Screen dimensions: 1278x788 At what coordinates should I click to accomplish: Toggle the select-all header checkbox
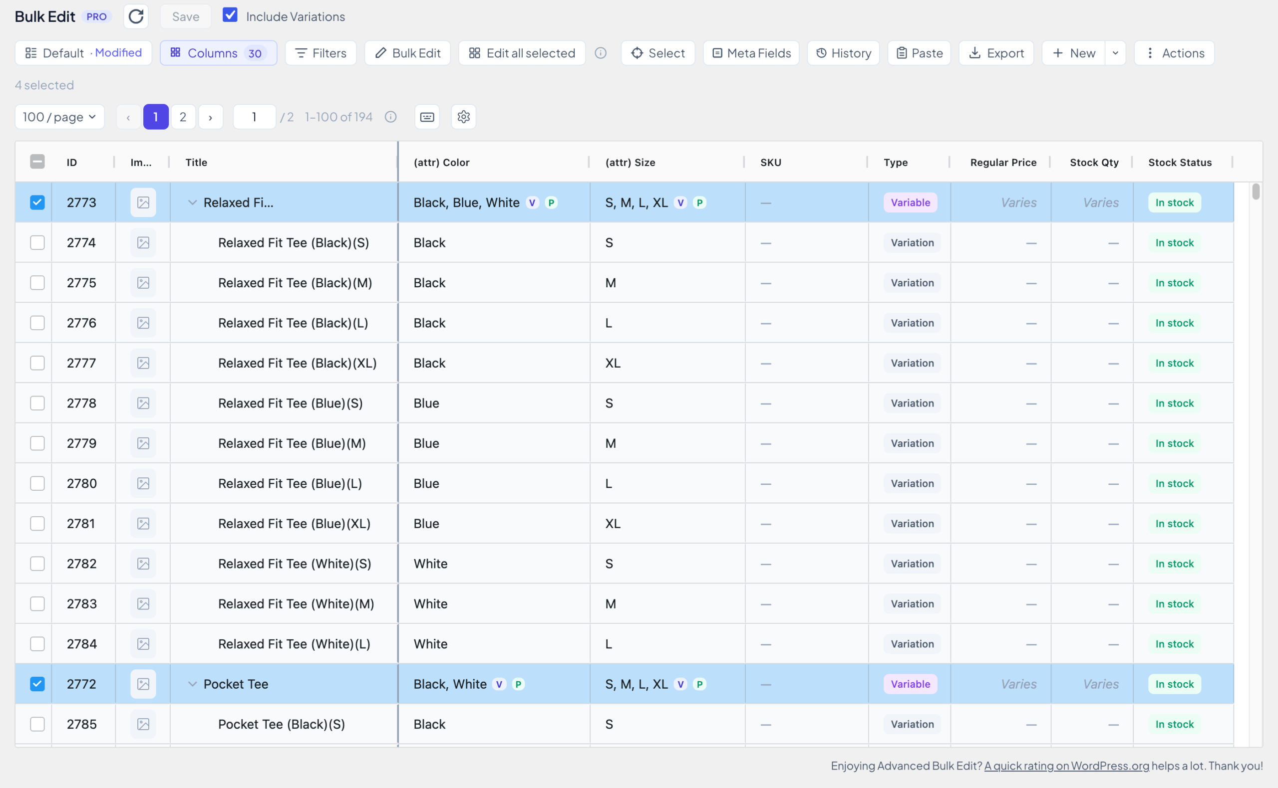pyautogui.click(x=37, y=162)
